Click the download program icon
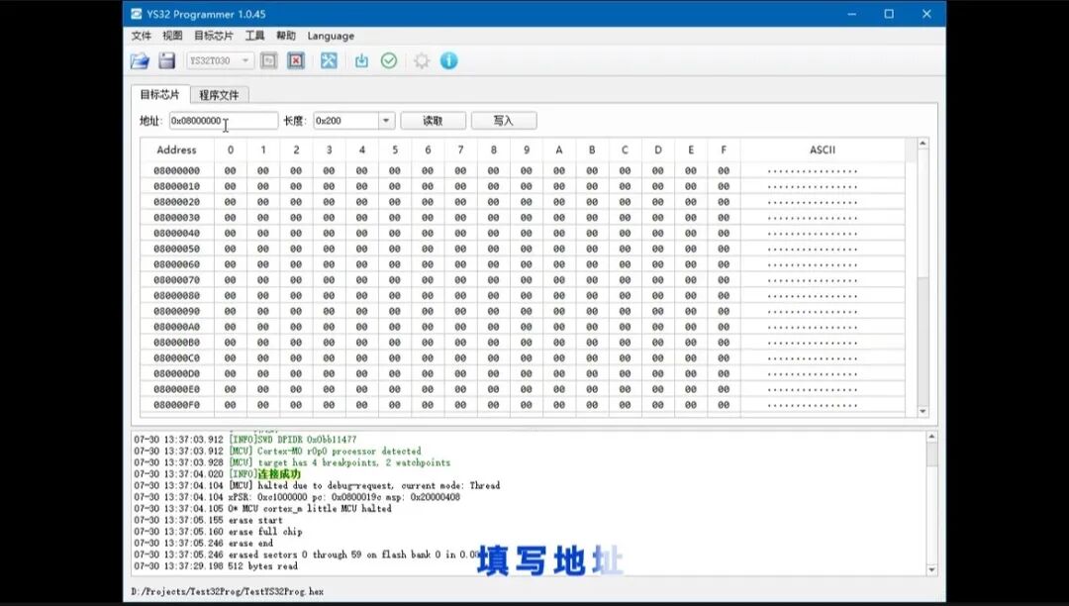The image size is (1069, 606). [361, 60]
